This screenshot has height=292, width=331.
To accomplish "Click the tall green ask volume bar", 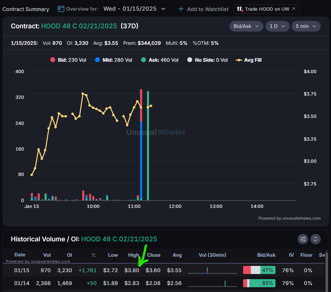I will point(148,145).
